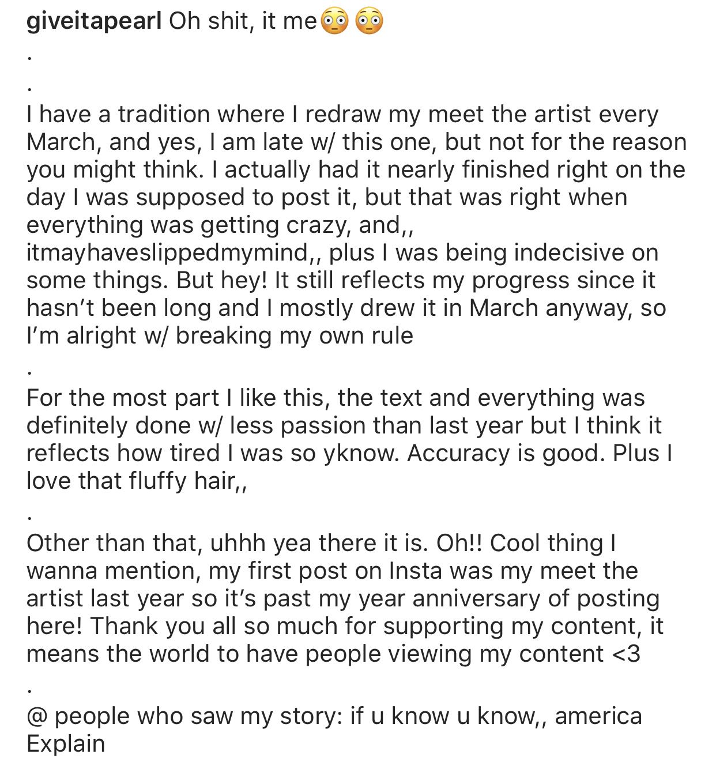Click the opening "For the most part"

click(122, 398)
